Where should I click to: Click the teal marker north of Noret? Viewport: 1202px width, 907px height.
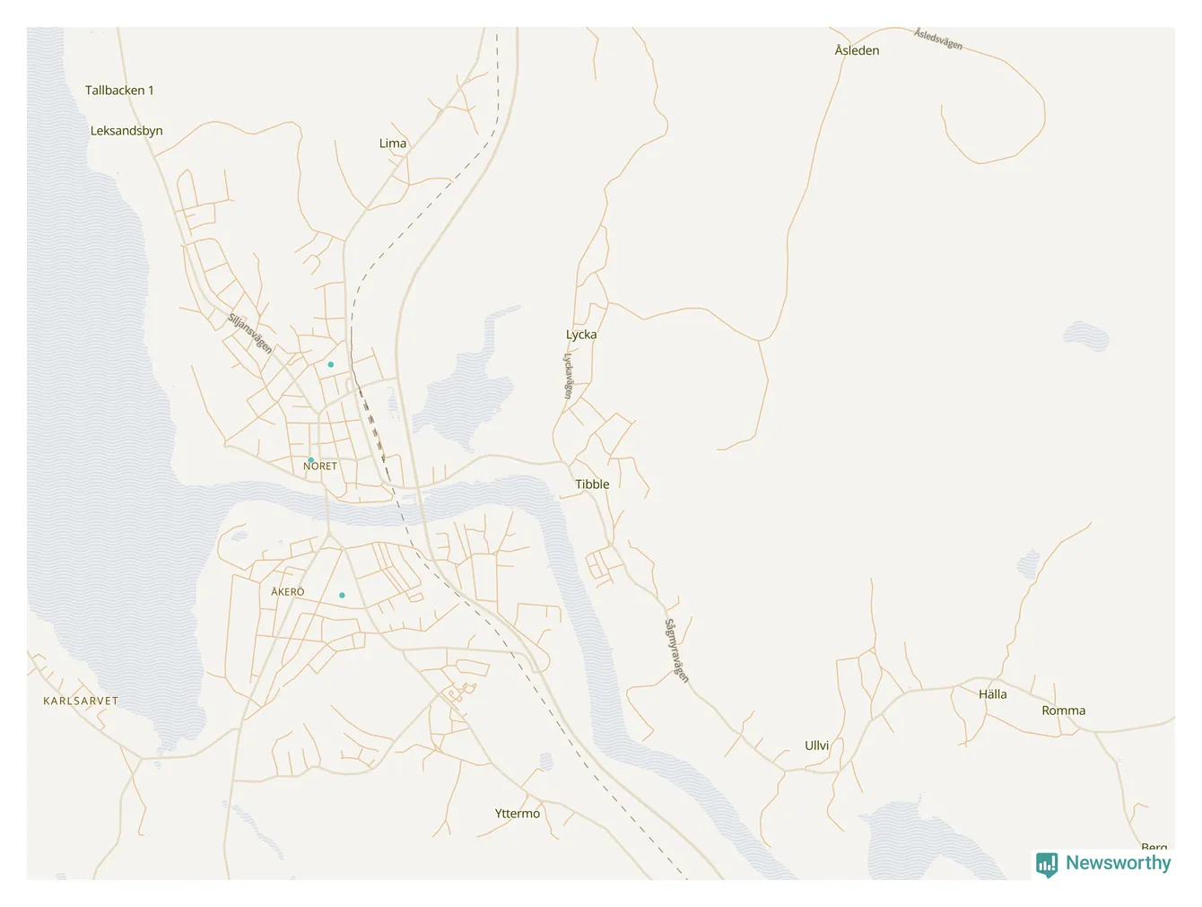pos(330,364)
